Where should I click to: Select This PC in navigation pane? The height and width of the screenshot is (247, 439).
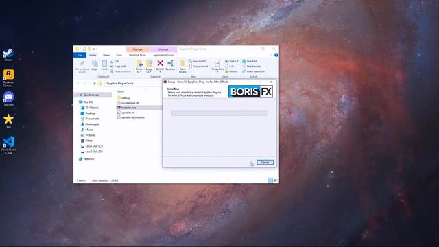coord(88,102)
